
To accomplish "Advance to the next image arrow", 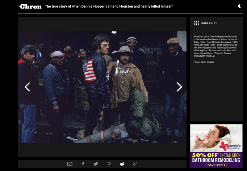I will pyautogui.click(x=179, y=87).
